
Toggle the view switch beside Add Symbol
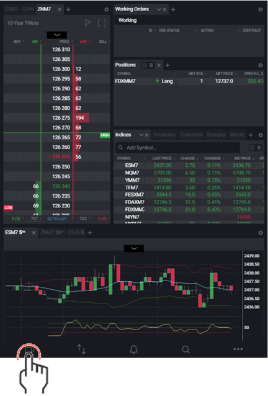255,148
